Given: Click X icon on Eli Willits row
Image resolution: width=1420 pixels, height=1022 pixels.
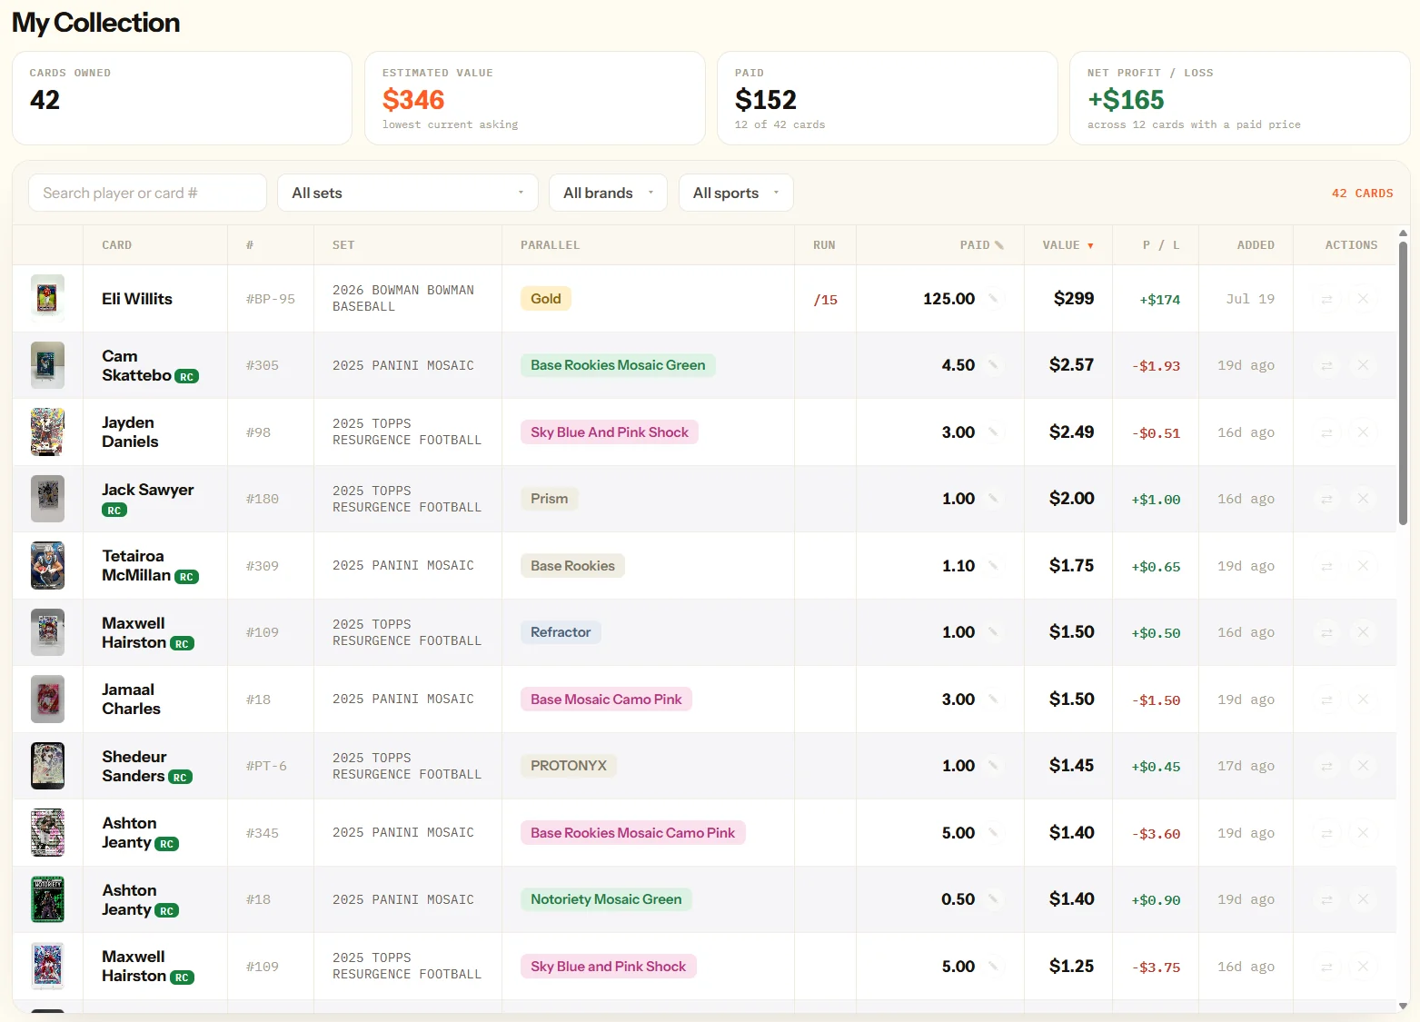Looking at the screenshot, I should [1363, 299].
